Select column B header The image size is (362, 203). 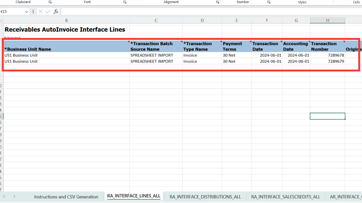(66, 20)
